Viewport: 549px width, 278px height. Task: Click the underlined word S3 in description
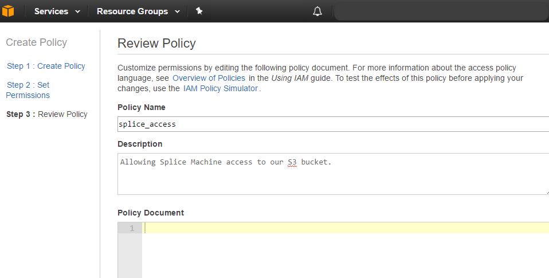(x=292, y=162)
